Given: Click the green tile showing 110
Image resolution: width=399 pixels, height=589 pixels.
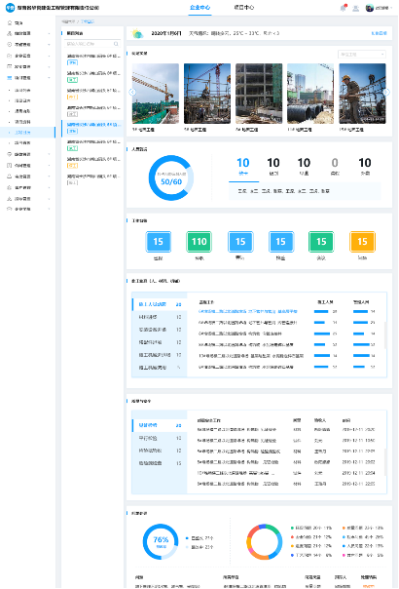Looking at the screenshot, I should [199, 242].
